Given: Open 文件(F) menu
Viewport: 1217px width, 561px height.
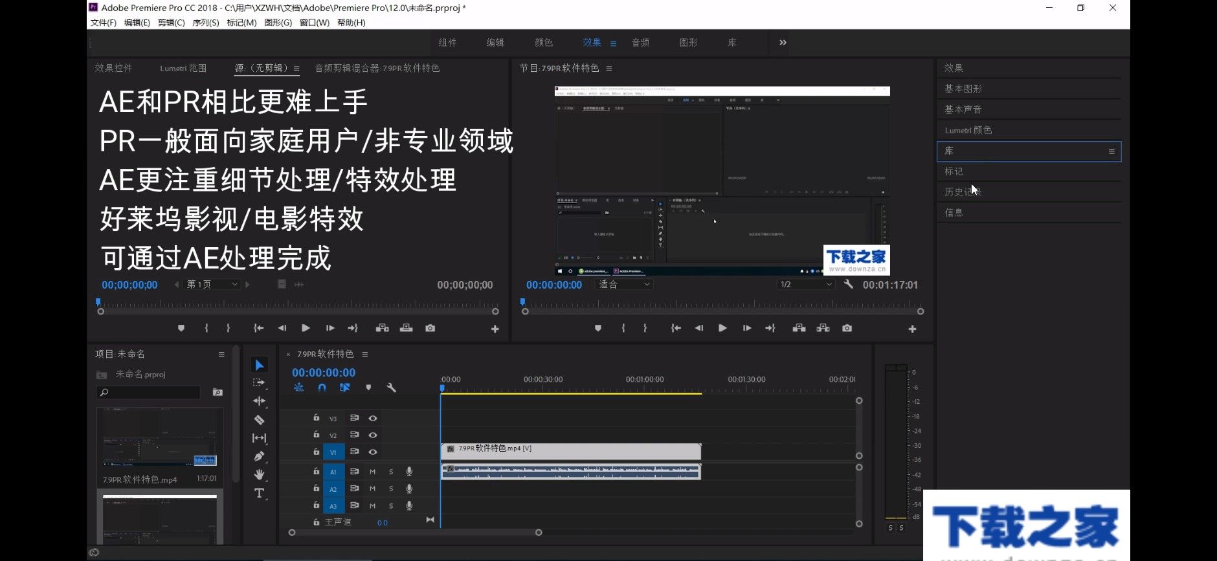Looking at the screenshot, I should pos(104,23).
